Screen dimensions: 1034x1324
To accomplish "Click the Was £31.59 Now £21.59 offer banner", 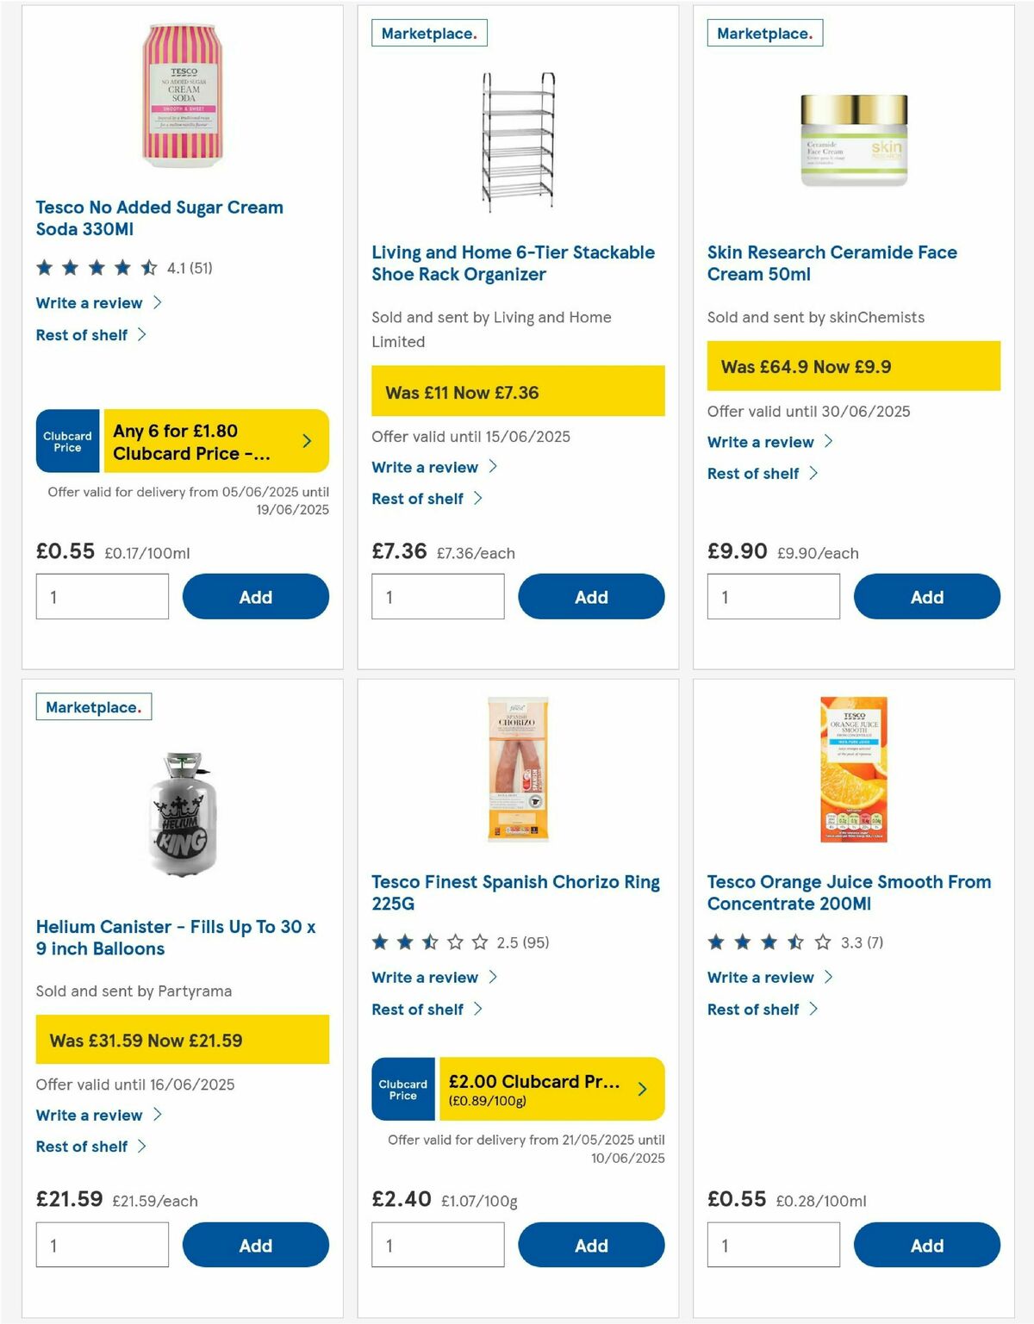I will tap(182, 1040).
